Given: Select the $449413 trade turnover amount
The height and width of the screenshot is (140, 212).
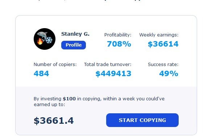Looking at the screenshot, I should [113, 74].
